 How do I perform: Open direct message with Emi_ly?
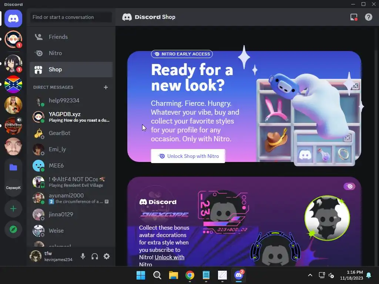[x=71, y=149]
